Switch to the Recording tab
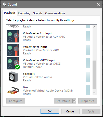The width and height of the screenshot is (103, 117). [x=24, y=13]
